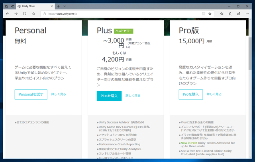
Task: Click the Proを購入 button
Action: tap(191, 94)
